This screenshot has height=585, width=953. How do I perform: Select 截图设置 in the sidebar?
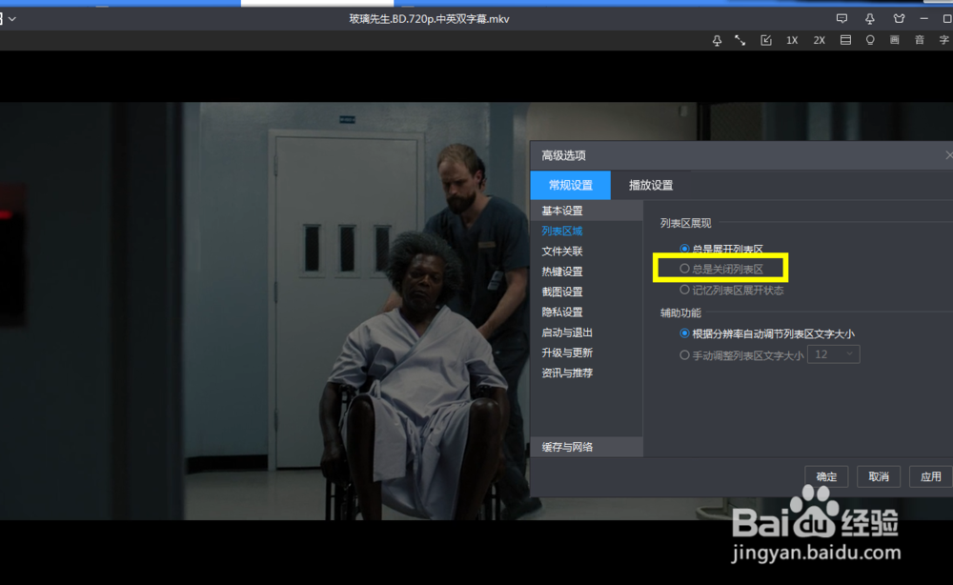[x=562, y=292]
